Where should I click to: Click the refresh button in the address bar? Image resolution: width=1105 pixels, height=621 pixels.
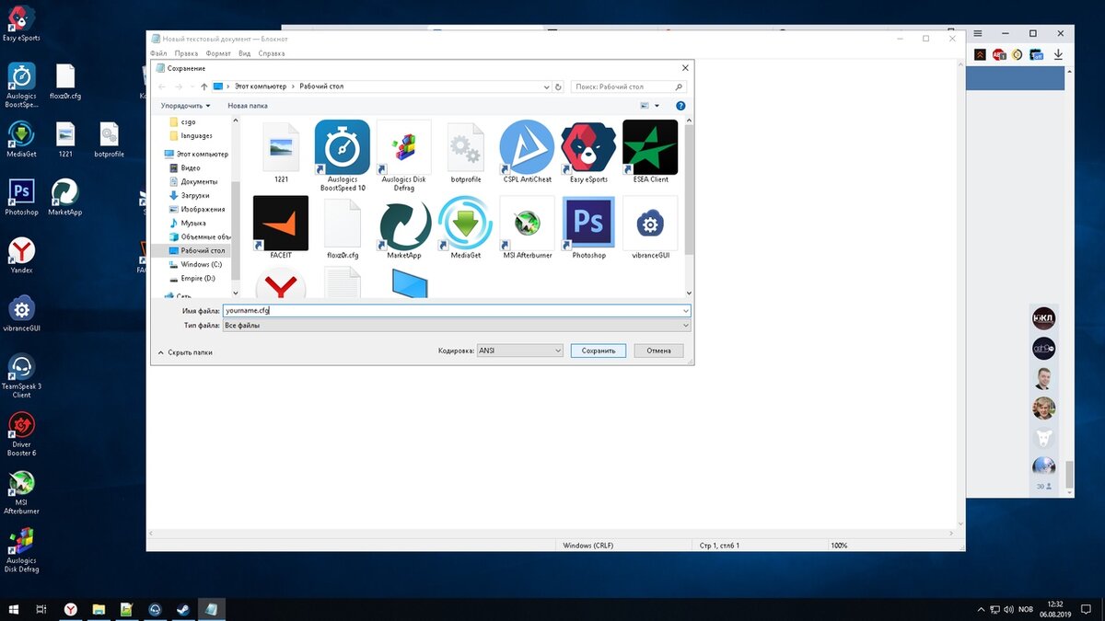(x=558, y=86)
